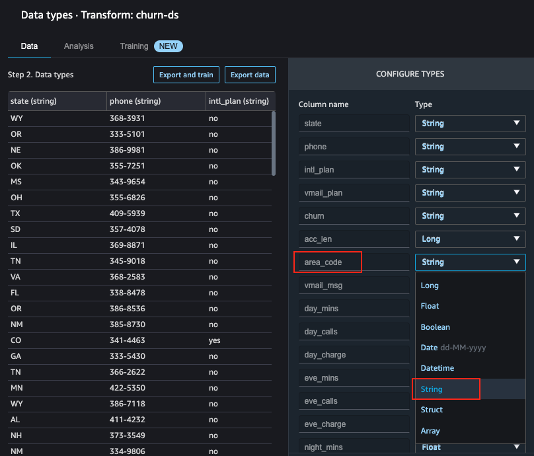Open the type dropdown for intl_plan
The width and height of the screenshot is (534, 456).
(471, 170)
